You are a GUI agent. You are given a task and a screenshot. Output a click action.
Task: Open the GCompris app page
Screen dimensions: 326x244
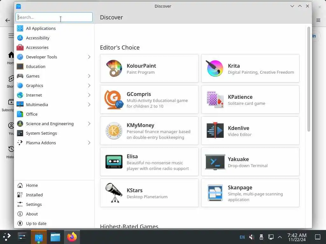point(149,99)
